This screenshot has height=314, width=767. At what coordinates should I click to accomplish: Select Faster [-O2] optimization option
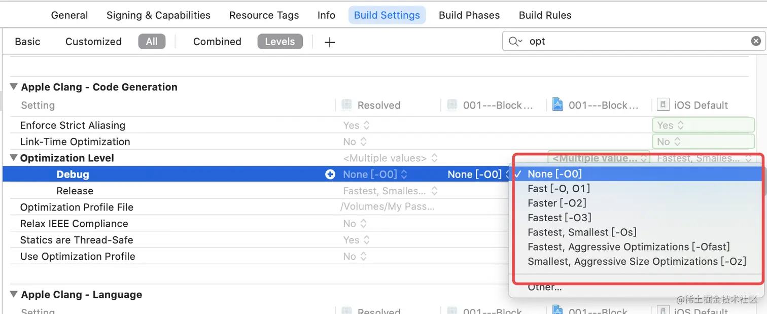[x=556, y=203]
